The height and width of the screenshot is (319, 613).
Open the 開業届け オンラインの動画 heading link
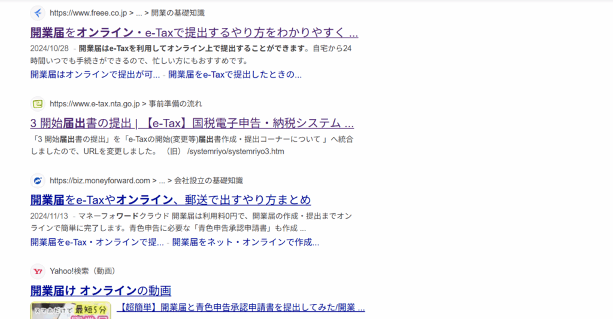(x=101, y=291)
